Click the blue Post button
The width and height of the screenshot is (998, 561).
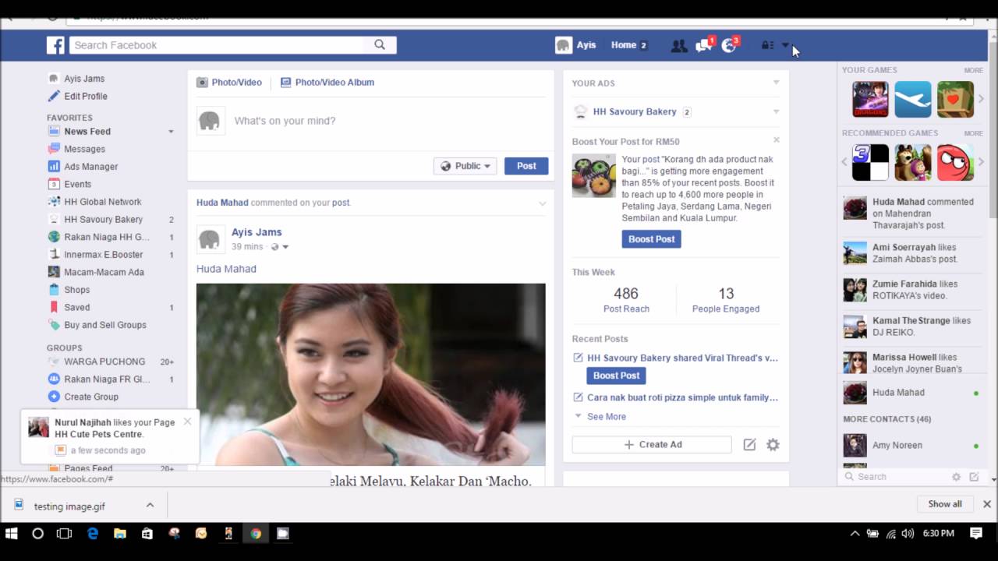(526, 166)
